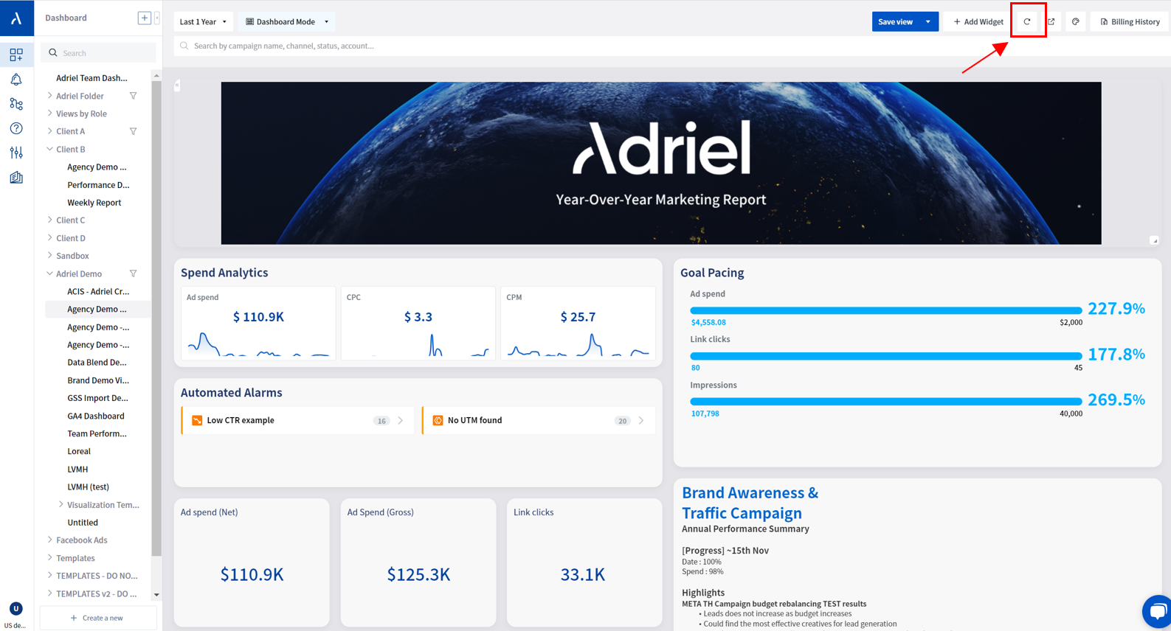This screenshot has width=1171, height=631.
Task: Collapse the Adriel Demo folder
Action: [x=49, y=273]
